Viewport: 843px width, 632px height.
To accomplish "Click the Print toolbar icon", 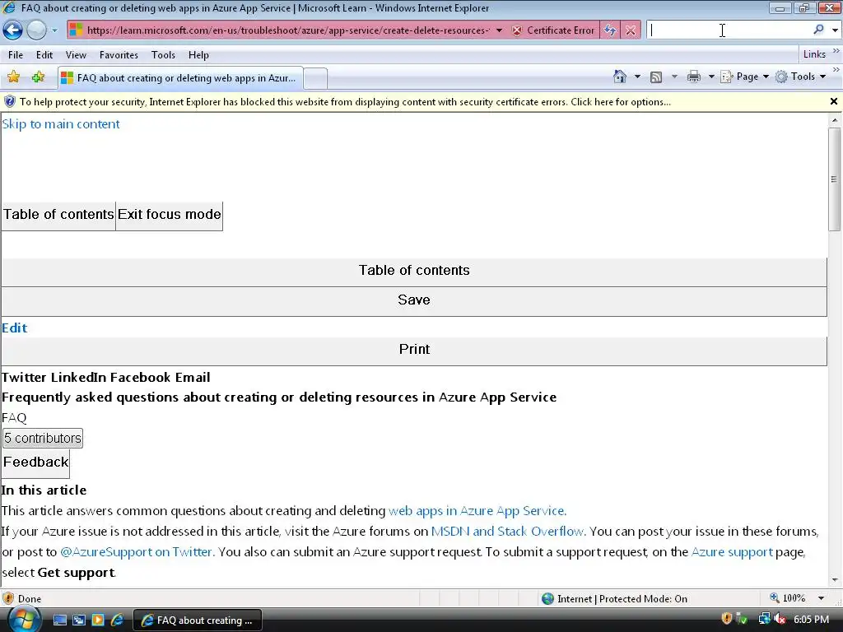I will tap(694, 77).
